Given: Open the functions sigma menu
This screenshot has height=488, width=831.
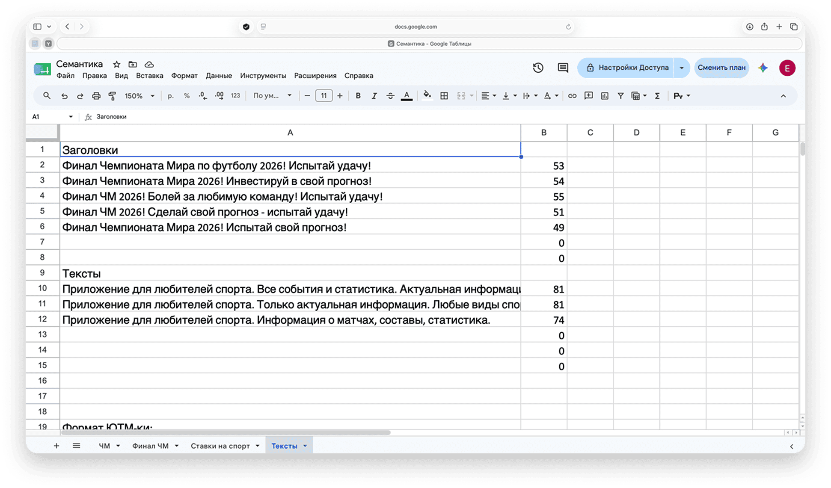Looking at the screenshot, I should click(x=657, y=96).
